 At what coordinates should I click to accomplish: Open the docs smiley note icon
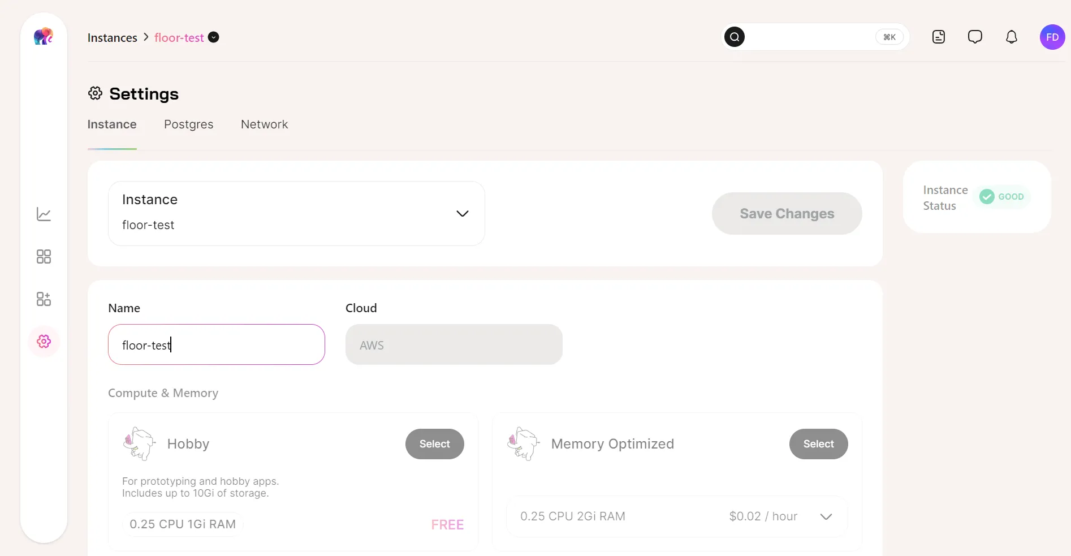click(939, 37)
